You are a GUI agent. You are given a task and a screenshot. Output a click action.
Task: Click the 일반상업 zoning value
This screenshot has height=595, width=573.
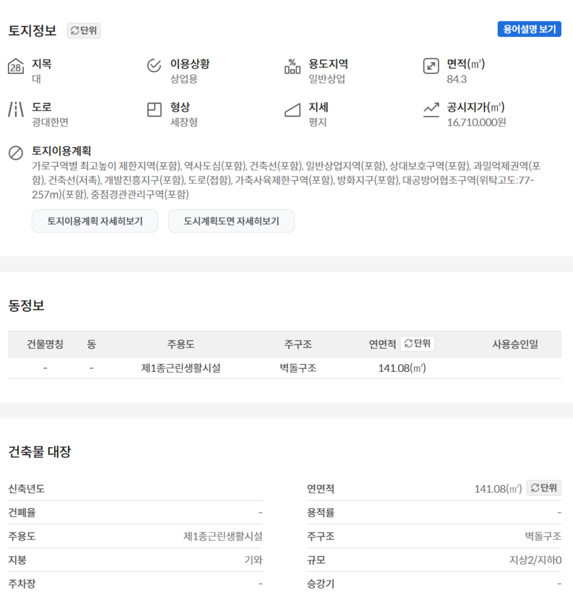[x=327, y=79]
